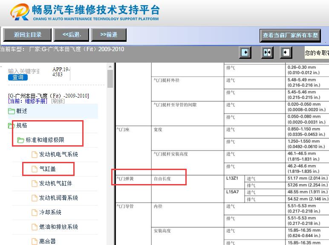The image size is (329, 245).
Task: Open the 燃油和排放系统 page
Action: tap(58, 227)
